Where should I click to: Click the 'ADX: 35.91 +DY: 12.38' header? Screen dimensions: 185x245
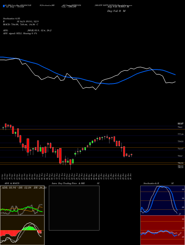point(17,188)
